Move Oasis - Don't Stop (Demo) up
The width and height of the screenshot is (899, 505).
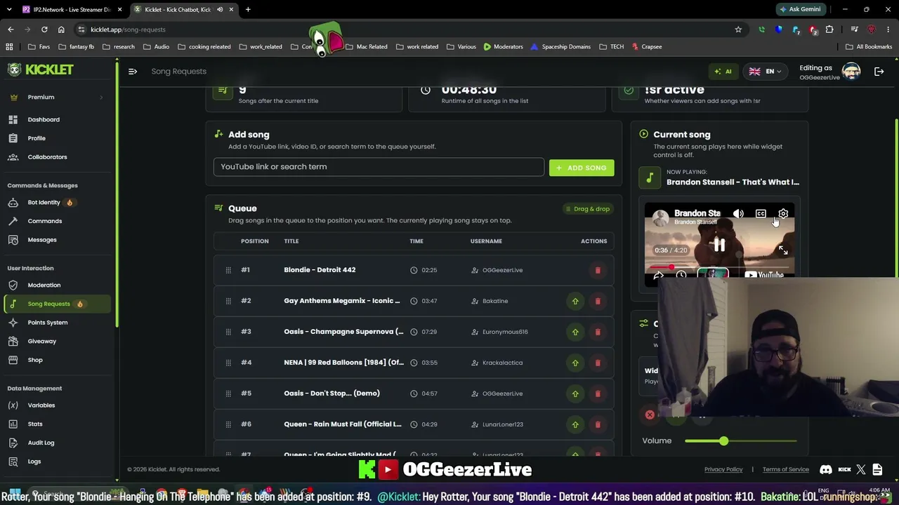point(575,393)
